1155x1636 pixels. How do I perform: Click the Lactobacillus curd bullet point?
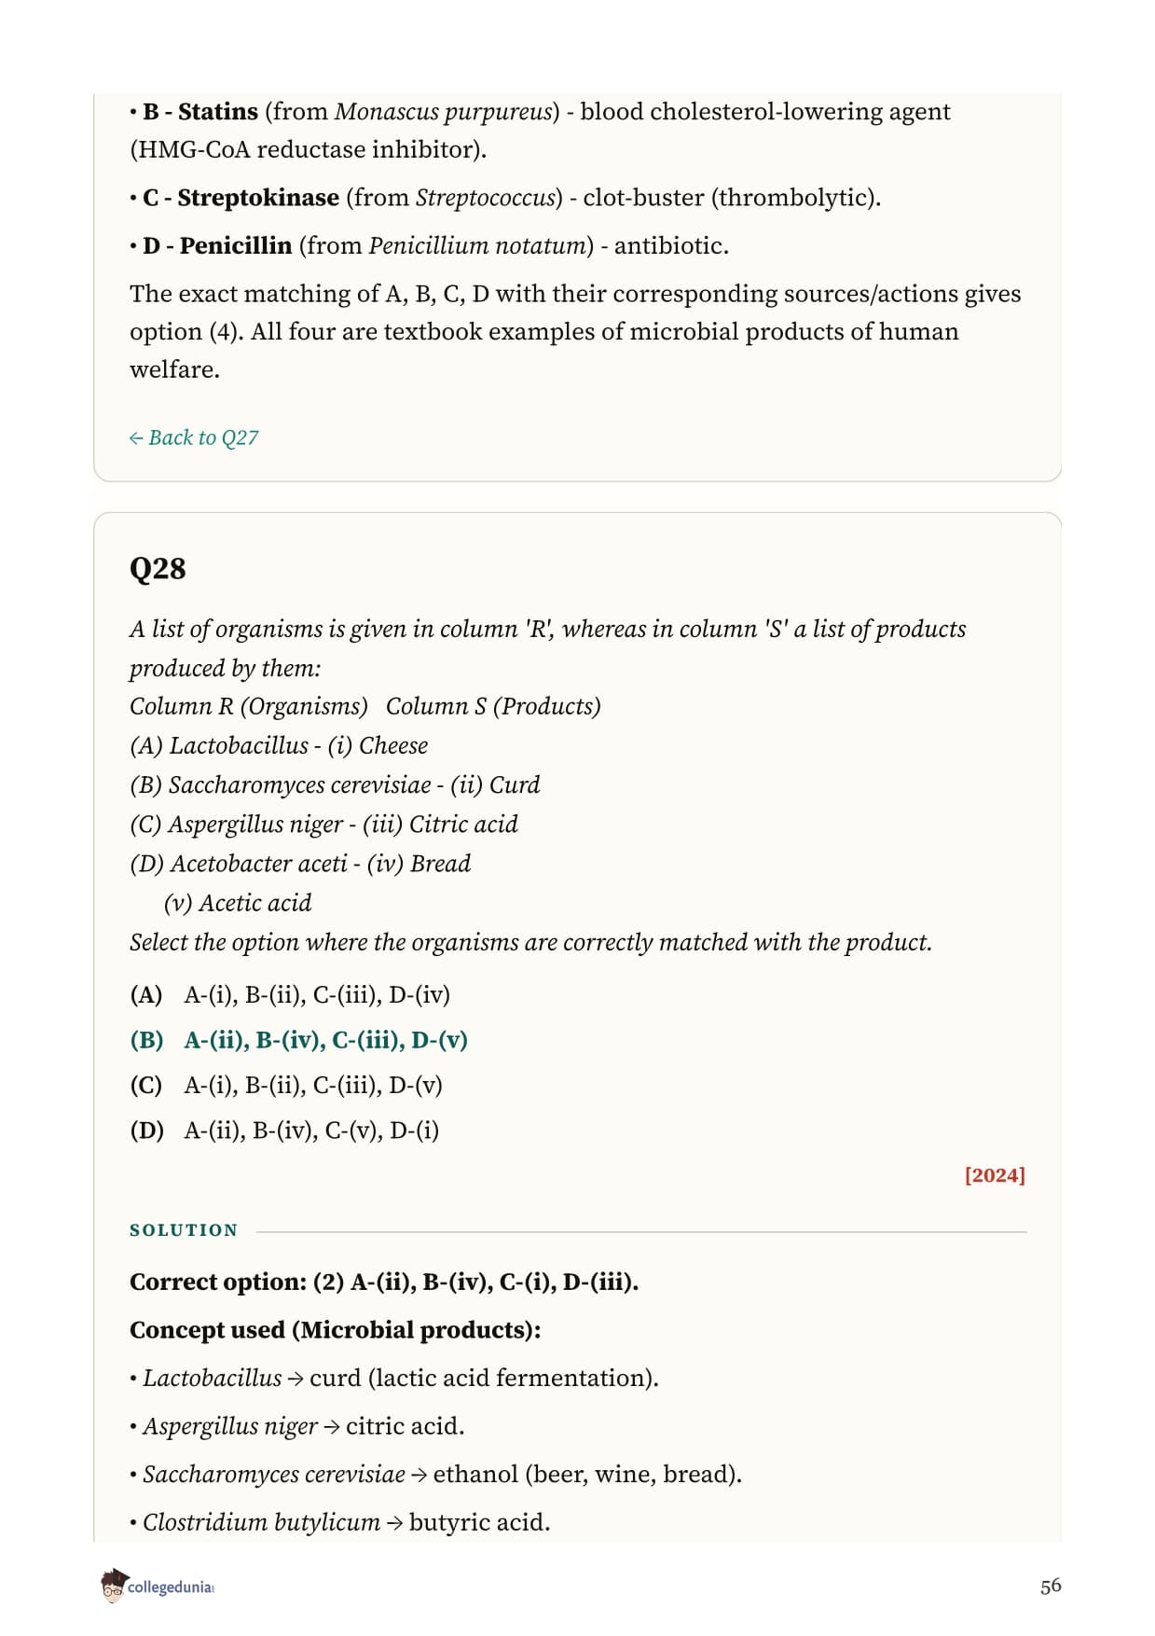(394, 1379)
